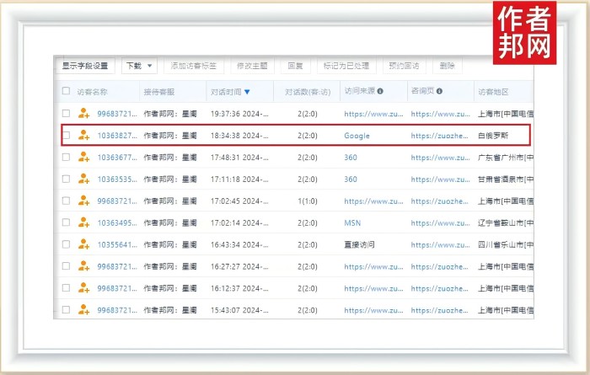Screen dimensions: 590x375
Task: Open the 下载 dropdown menu
Action: (139, 66)
